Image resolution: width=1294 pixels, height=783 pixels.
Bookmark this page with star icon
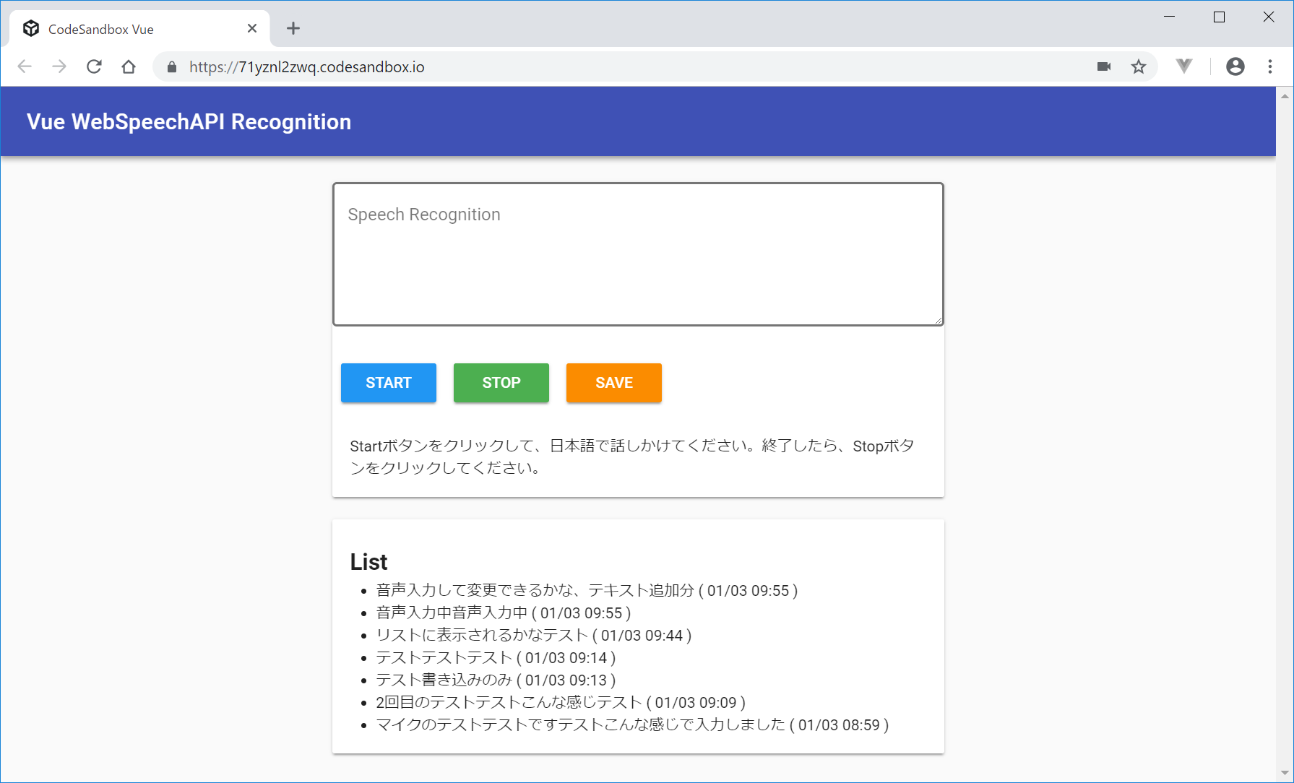[x=1139, y=67]
